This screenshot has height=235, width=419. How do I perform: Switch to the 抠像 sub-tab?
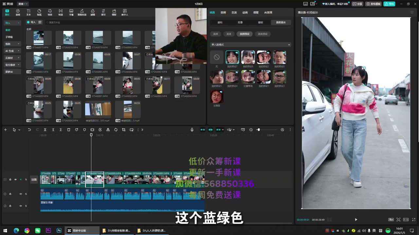240,23
